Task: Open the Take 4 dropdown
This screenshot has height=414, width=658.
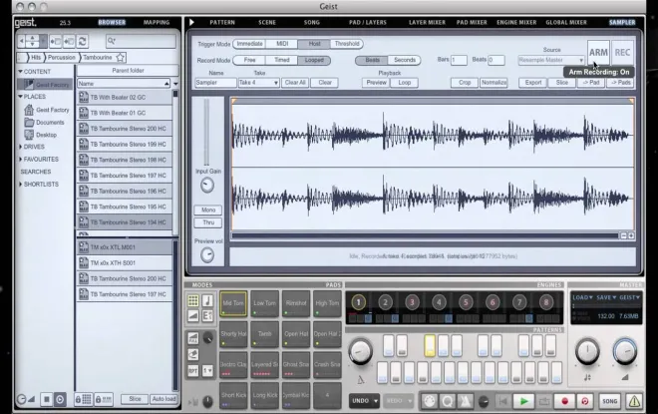Action: pos(258,83)
